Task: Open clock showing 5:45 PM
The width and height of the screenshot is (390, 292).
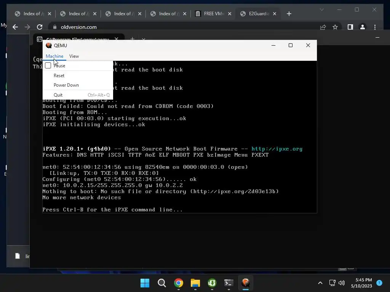Action: (x=361, y=283)
